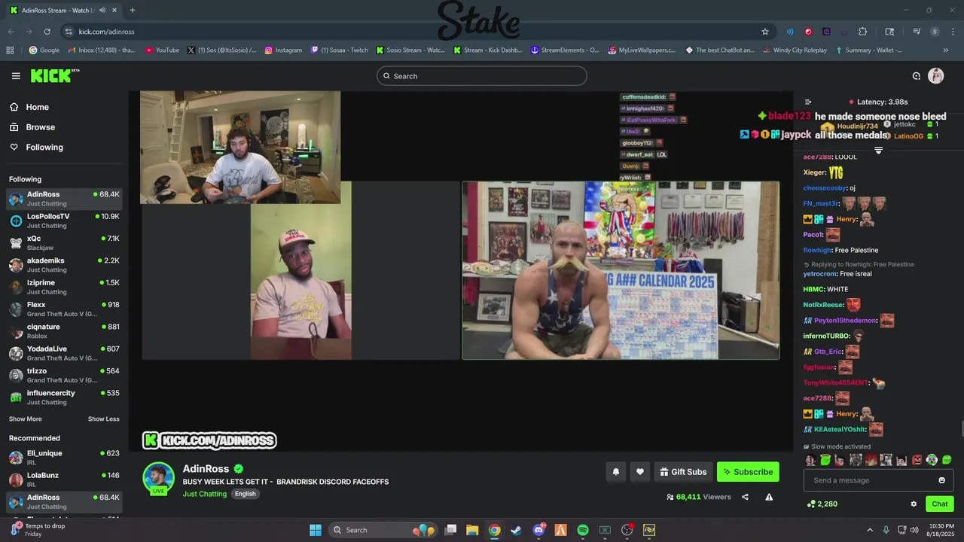Open akademiks channel in Following
The width and height of the screenshot is (964, 542).
click(64, 265)
